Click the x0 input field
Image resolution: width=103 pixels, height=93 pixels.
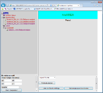(8, 80)
